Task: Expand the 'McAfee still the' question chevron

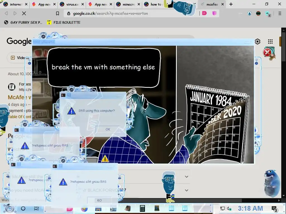Action: click(x=186, y=176)
